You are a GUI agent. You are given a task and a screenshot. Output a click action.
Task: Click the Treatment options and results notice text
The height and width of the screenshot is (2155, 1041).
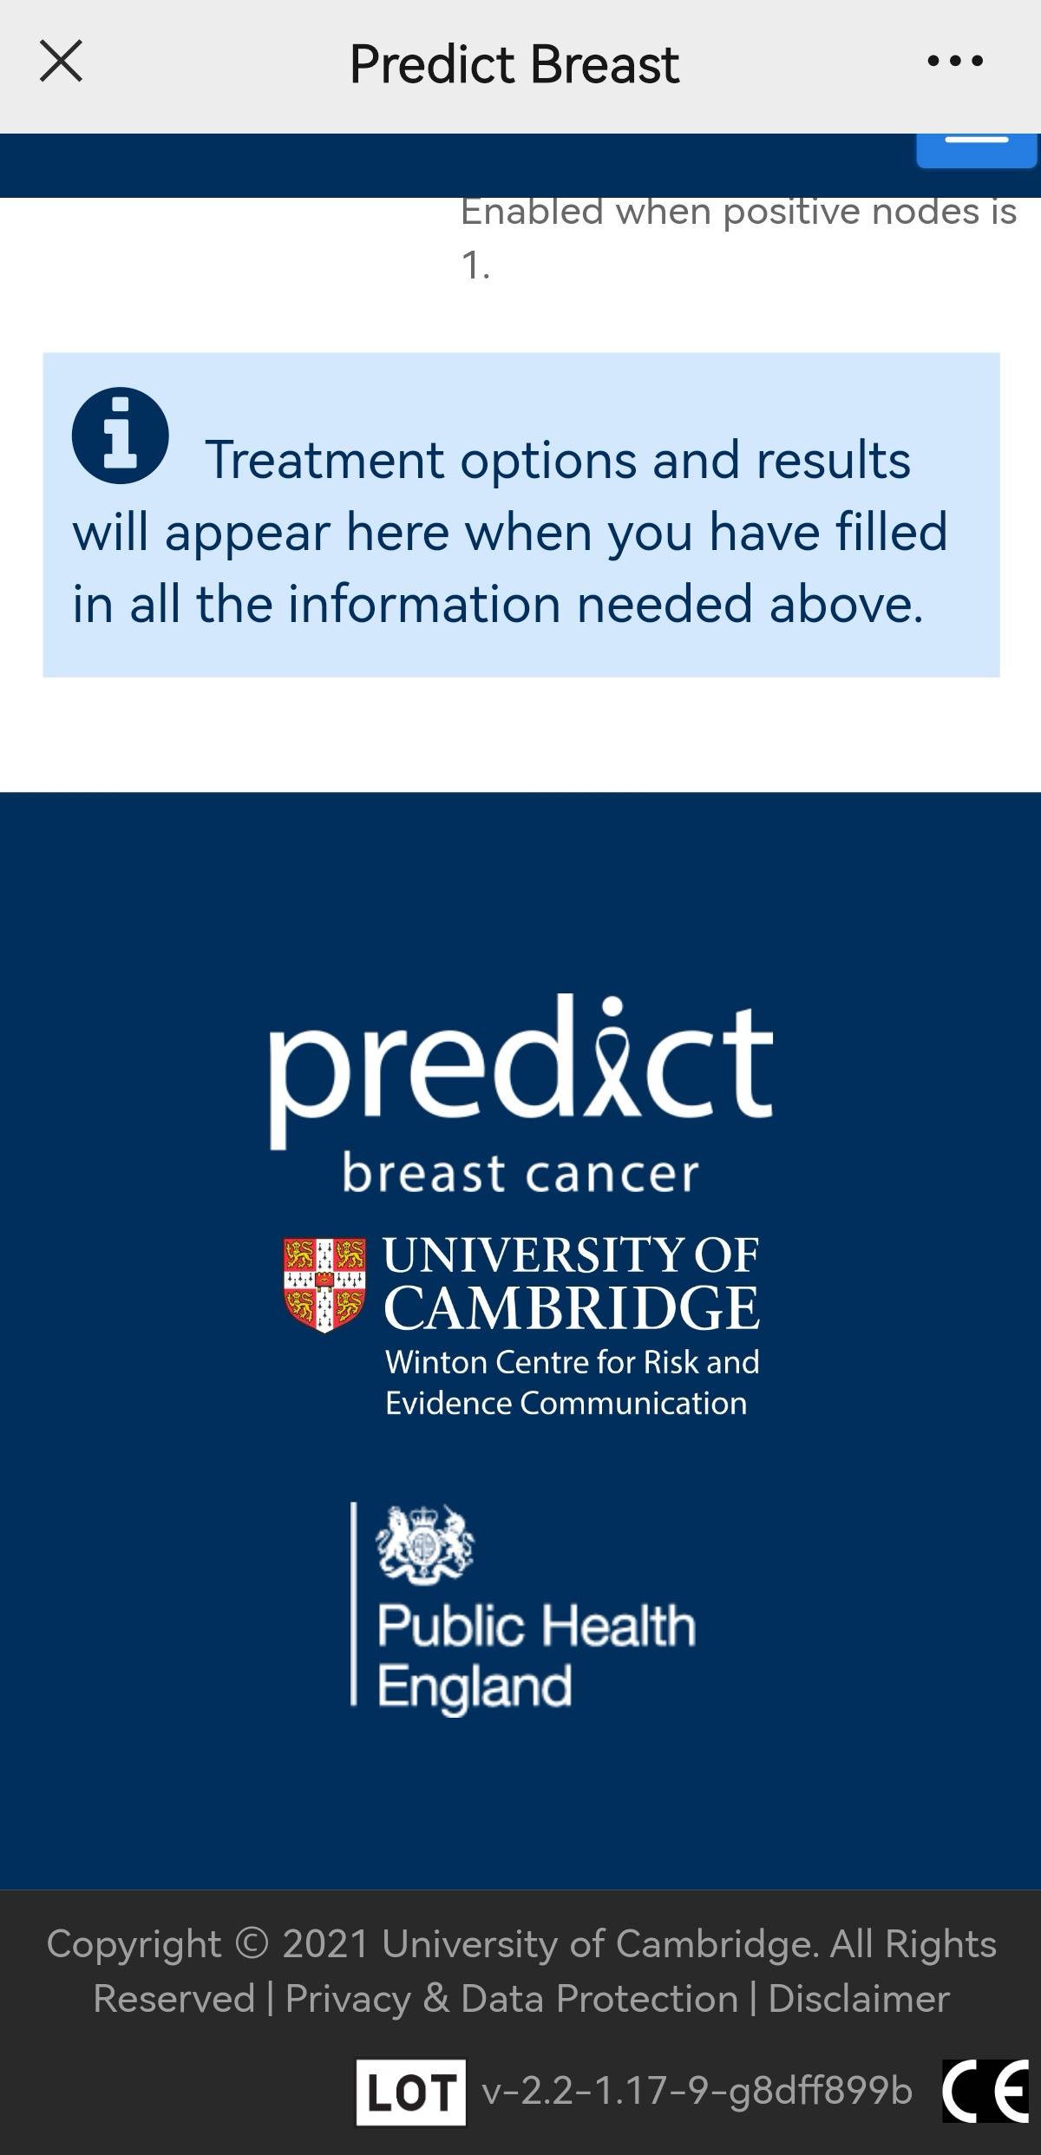coord(520,531)
